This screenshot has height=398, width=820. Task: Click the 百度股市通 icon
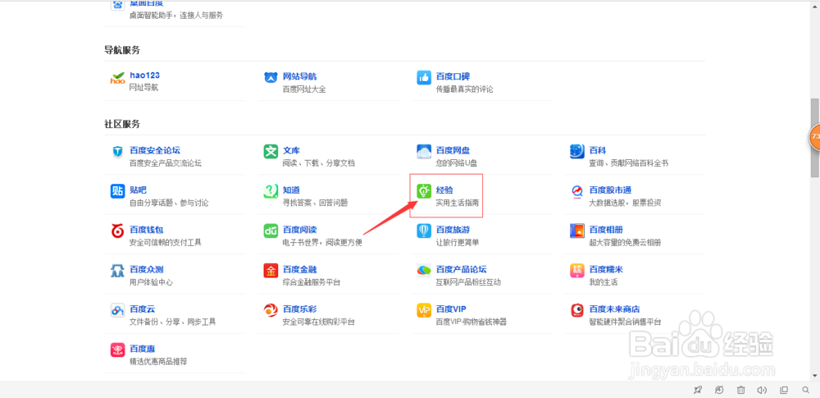(x=576, y=192)
